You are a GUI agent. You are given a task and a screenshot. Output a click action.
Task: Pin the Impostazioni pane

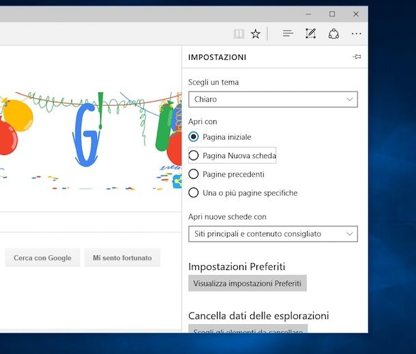pyautogui.click(x=357, y=57)
